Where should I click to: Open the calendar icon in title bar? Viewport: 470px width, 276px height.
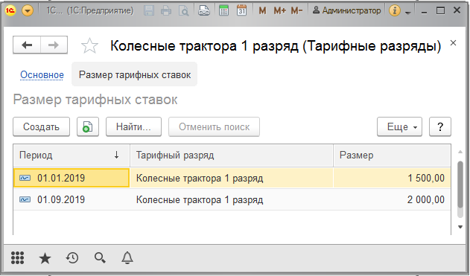[241, 10]
